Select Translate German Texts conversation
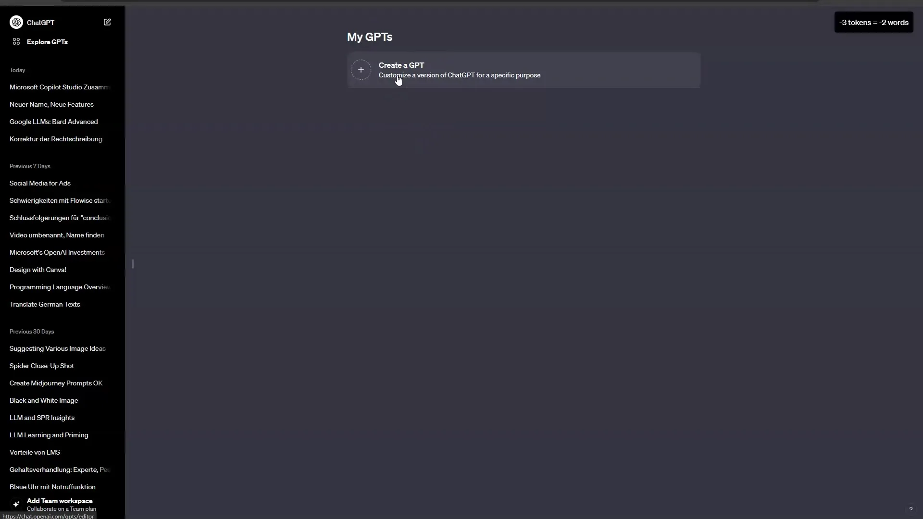 (x=45, y=304)
